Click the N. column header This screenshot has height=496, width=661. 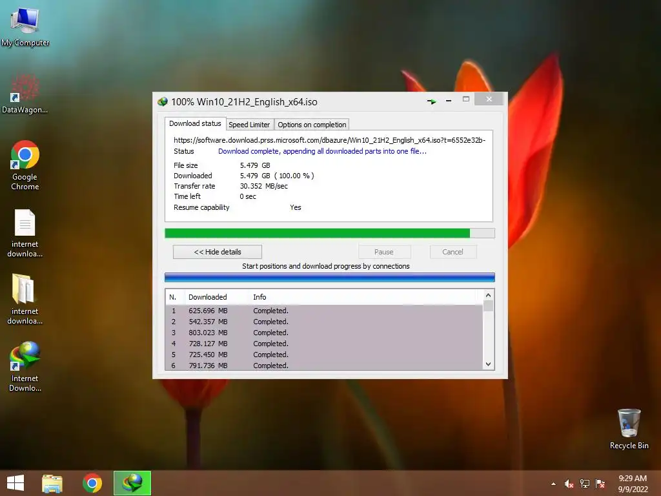pos(174,297)
